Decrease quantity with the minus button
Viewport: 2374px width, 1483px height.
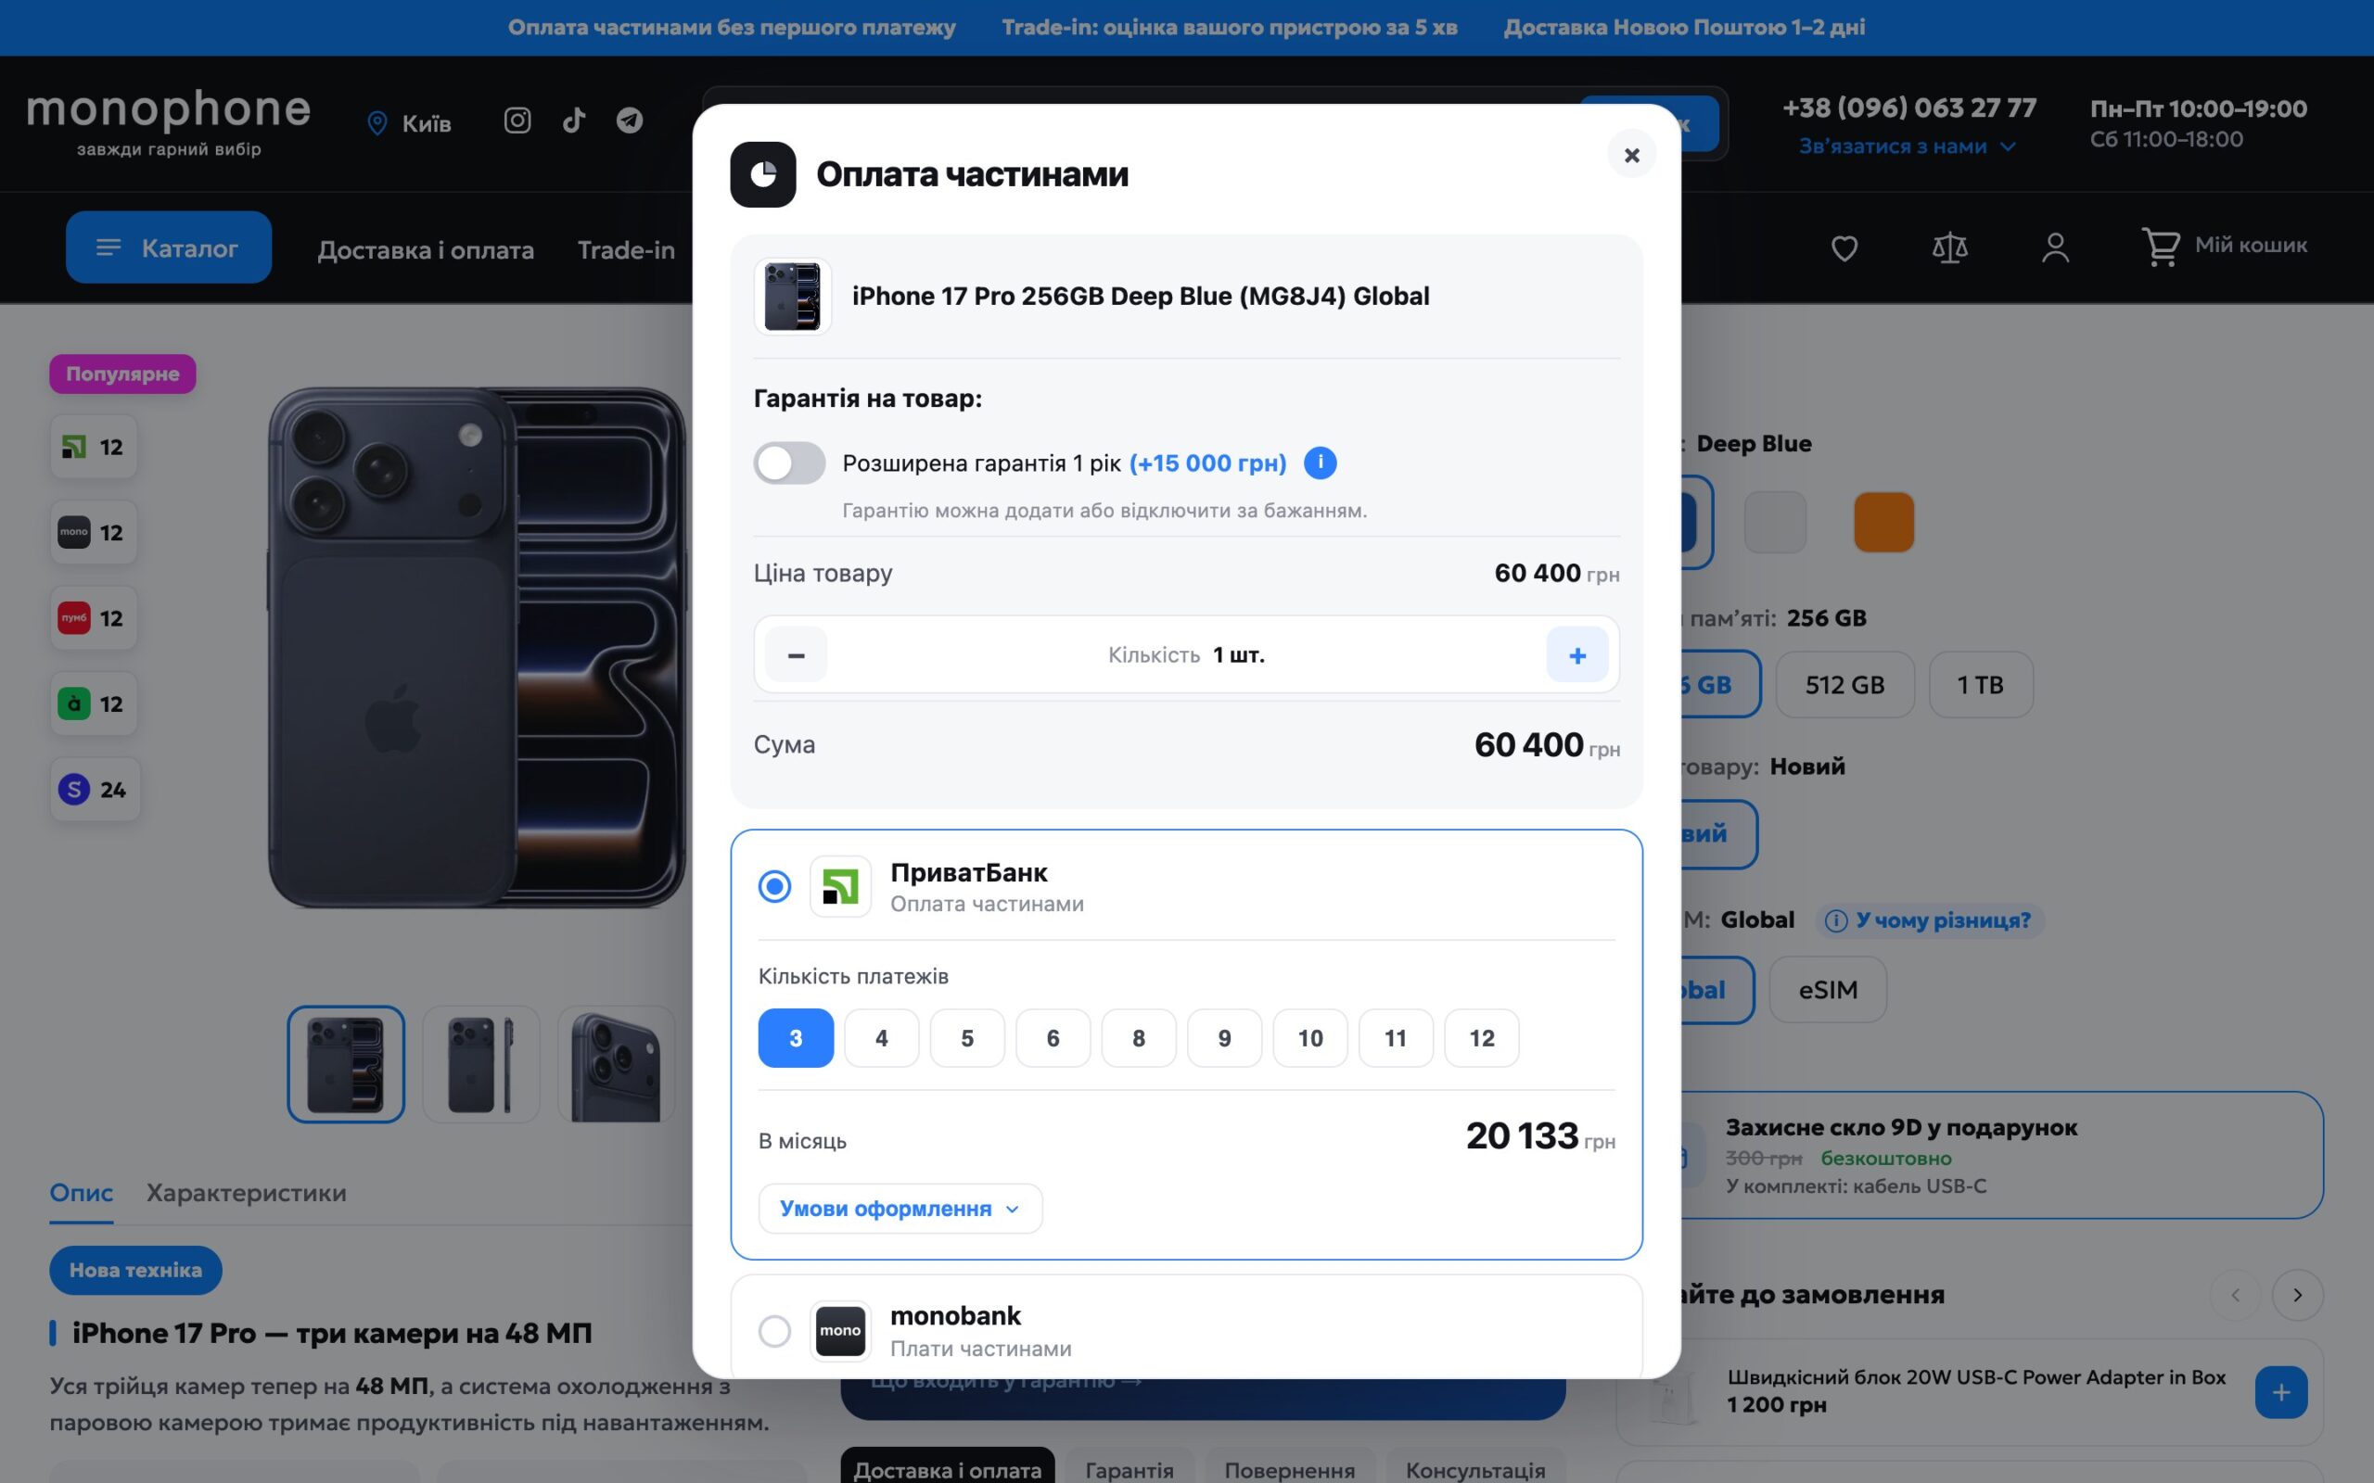[x=796, y=655]
